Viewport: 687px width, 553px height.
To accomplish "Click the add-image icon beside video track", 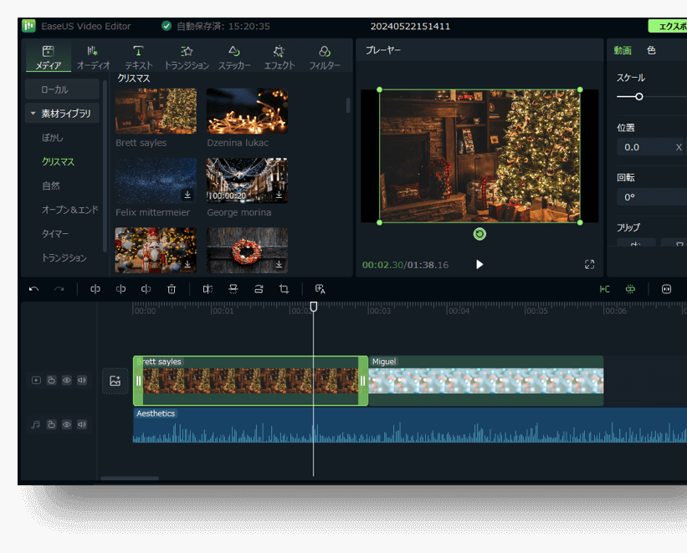I will pos(115,381).
